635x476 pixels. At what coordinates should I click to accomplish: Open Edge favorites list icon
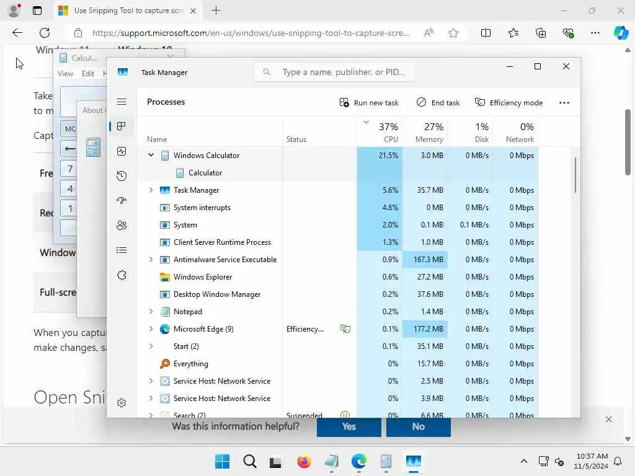(x=513, y=33)
